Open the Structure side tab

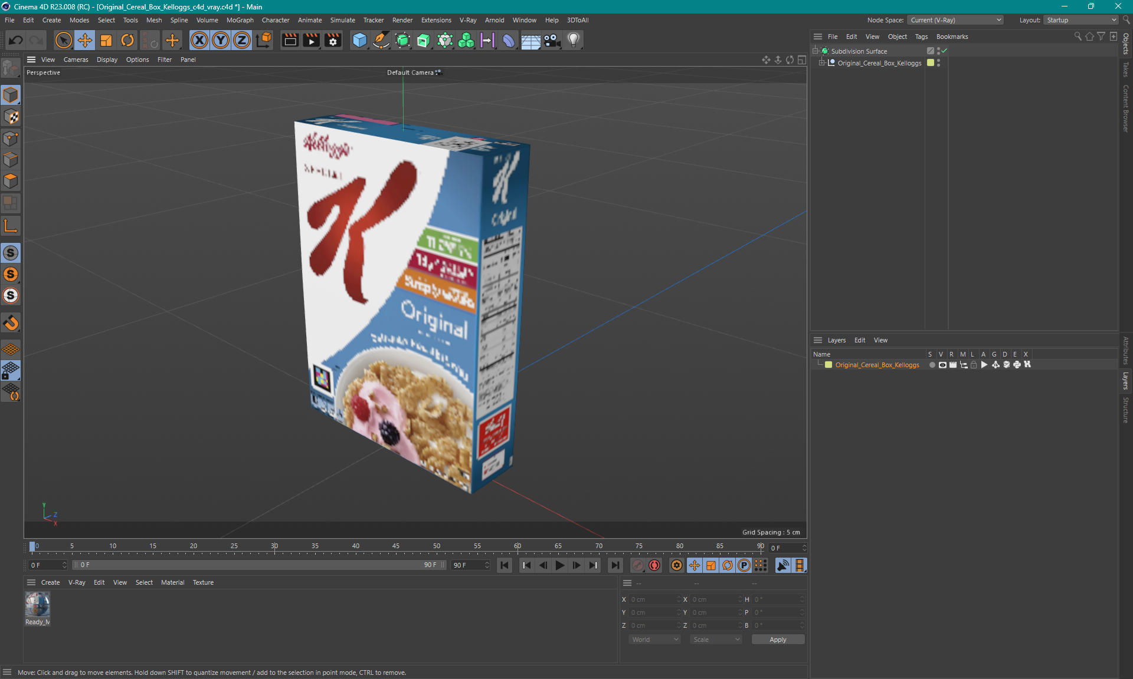point(1126,410)
